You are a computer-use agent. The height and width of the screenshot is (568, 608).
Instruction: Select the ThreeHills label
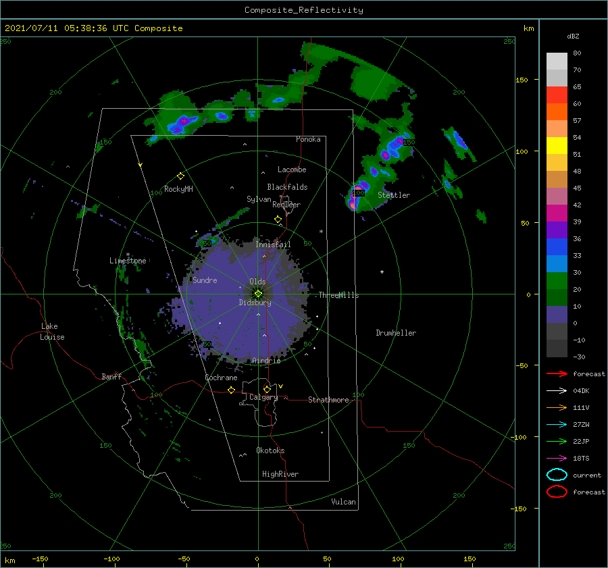(x=339, y=295)
